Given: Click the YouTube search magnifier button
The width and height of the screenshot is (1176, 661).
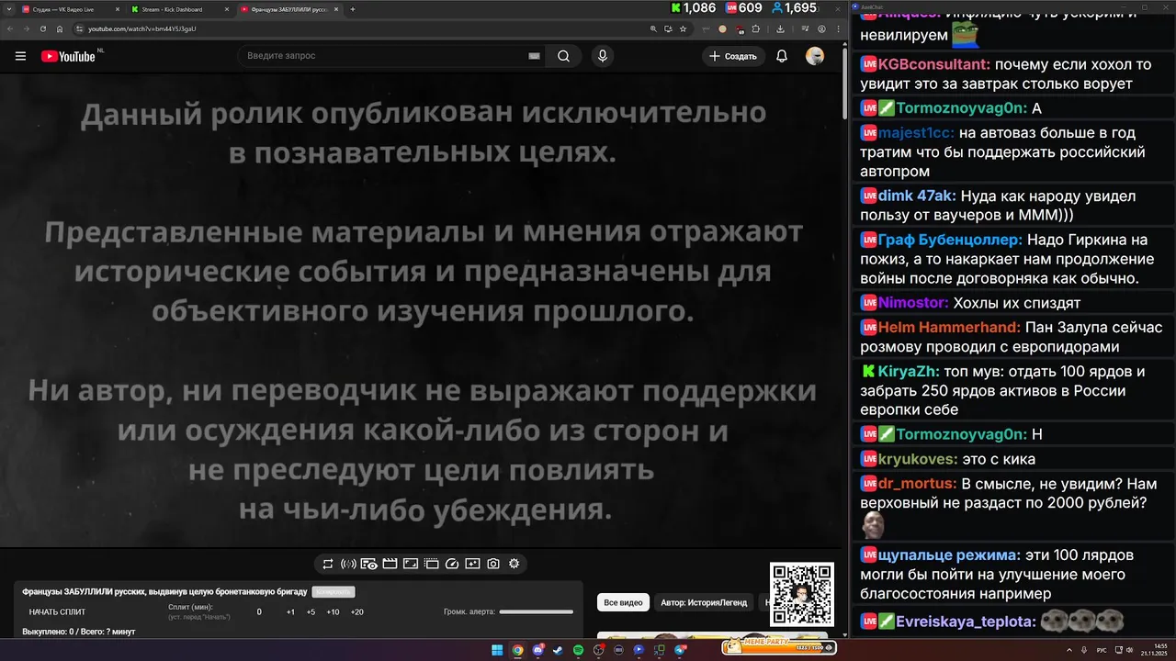Looking at the screenshot, I should [563, 56].
